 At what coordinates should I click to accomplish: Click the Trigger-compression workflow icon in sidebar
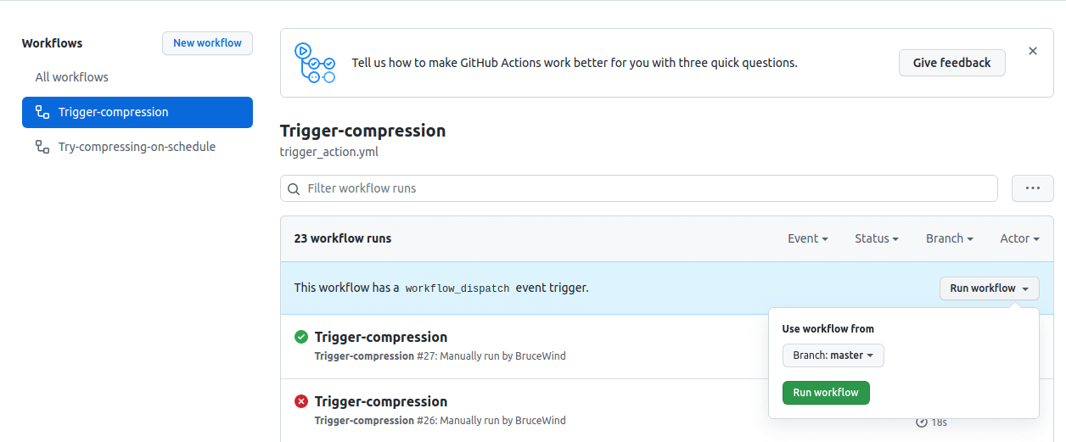[x=42, y=112]
